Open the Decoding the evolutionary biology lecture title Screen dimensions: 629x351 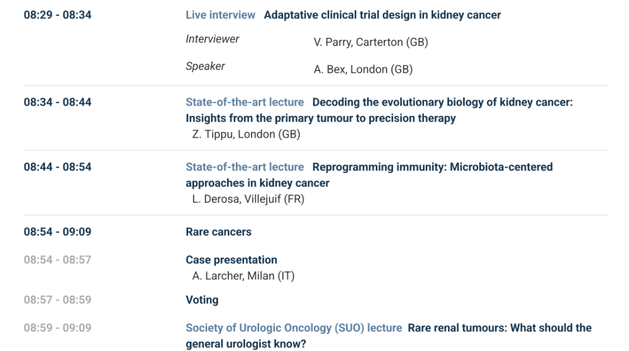click(x=443, y=102)
